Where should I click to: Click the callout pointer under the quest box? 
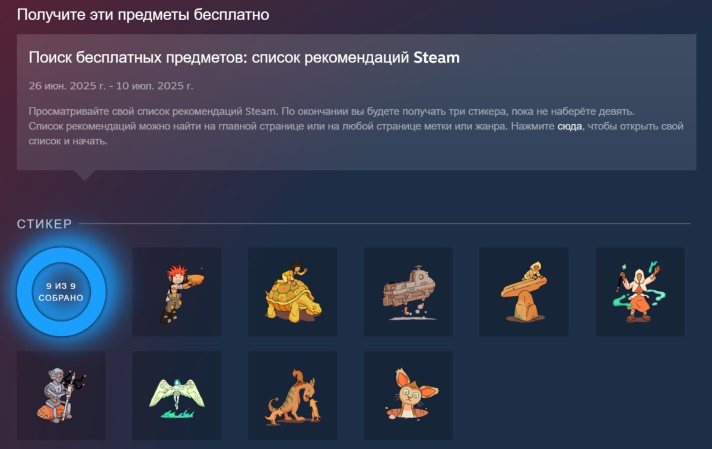85,175
